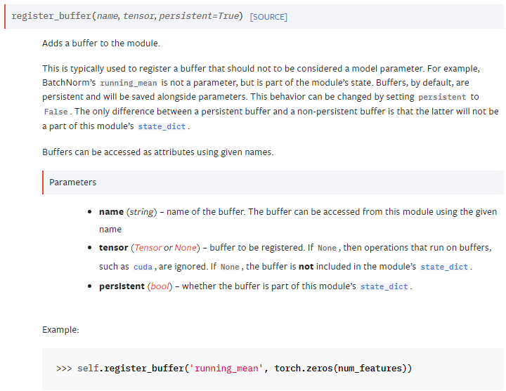This screenshot has height=391, width=506.
Task: Click the bold name parameter
Action: 111,212
